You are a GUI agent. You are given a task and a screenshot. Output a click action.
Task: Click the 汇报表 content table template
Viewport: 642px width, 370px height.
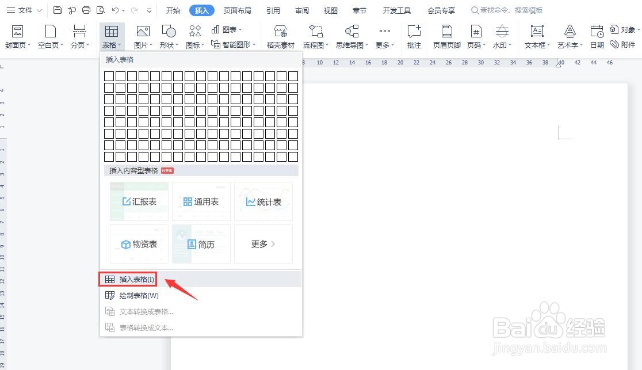(x=139, y=201)
